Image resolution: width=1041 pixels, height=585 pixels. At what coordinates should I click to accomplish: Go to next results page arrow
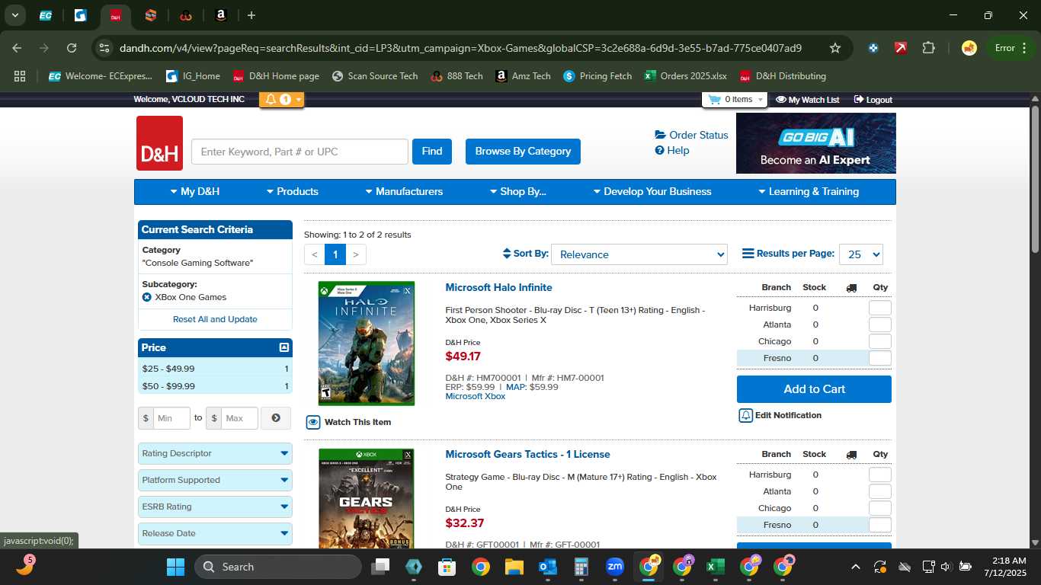coord(356,254)
